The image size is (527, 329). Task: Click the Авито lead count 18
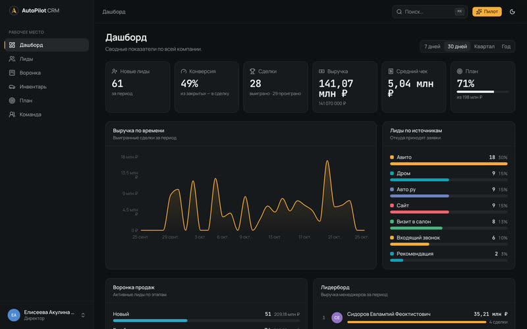tap(492, 157)
